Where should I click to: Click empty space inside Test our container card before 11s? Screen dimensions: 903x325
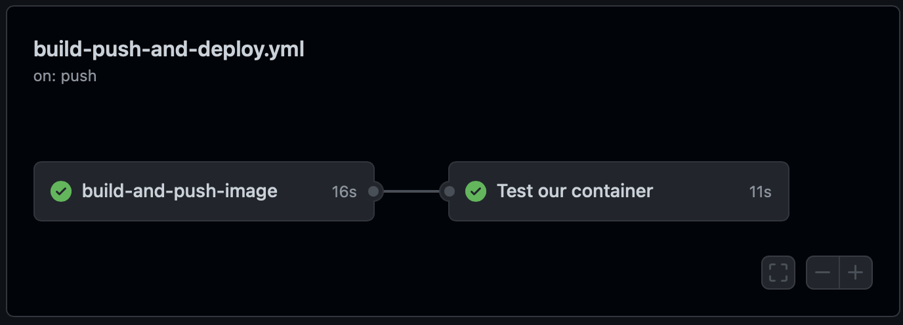click(702, 191)
